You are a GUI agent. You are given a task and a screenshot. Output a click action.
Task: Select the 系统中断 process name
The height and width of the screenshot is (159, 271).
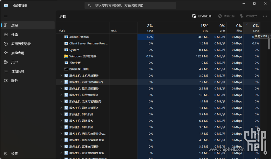click(x=75, y=63)
